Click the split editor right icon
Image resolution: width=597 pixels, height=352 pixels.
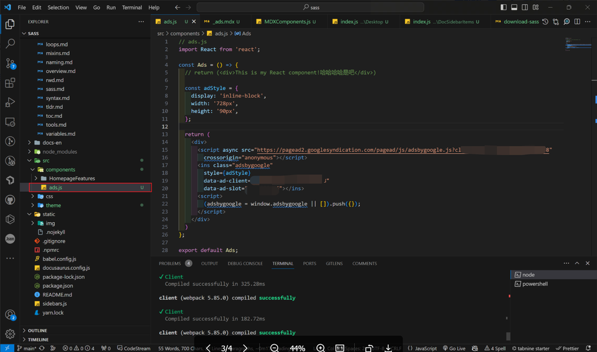click(x=577, y=21)
